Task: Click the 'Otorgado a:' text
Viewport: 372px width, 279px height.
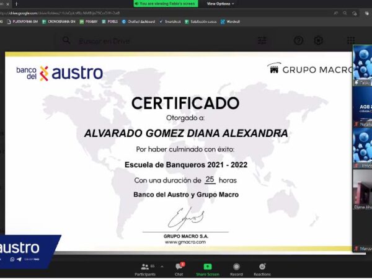Action: point(185,118)
